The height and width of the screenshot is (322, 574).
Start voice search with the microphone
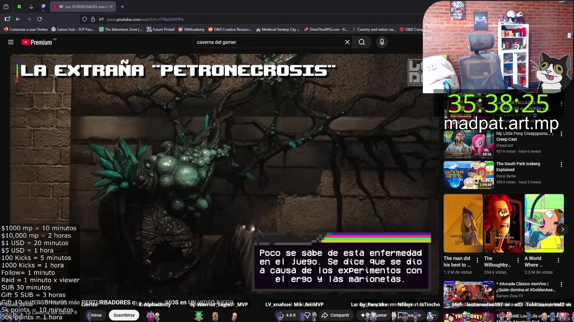coord(382,42)
